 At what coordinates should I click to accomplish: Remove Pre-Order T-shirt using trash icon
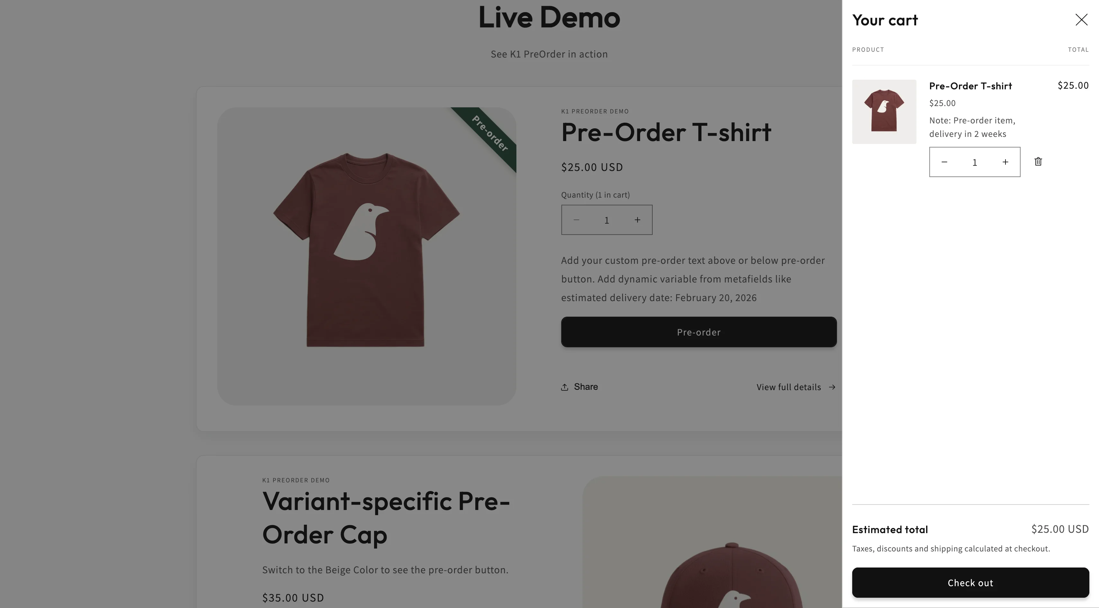1038,162
